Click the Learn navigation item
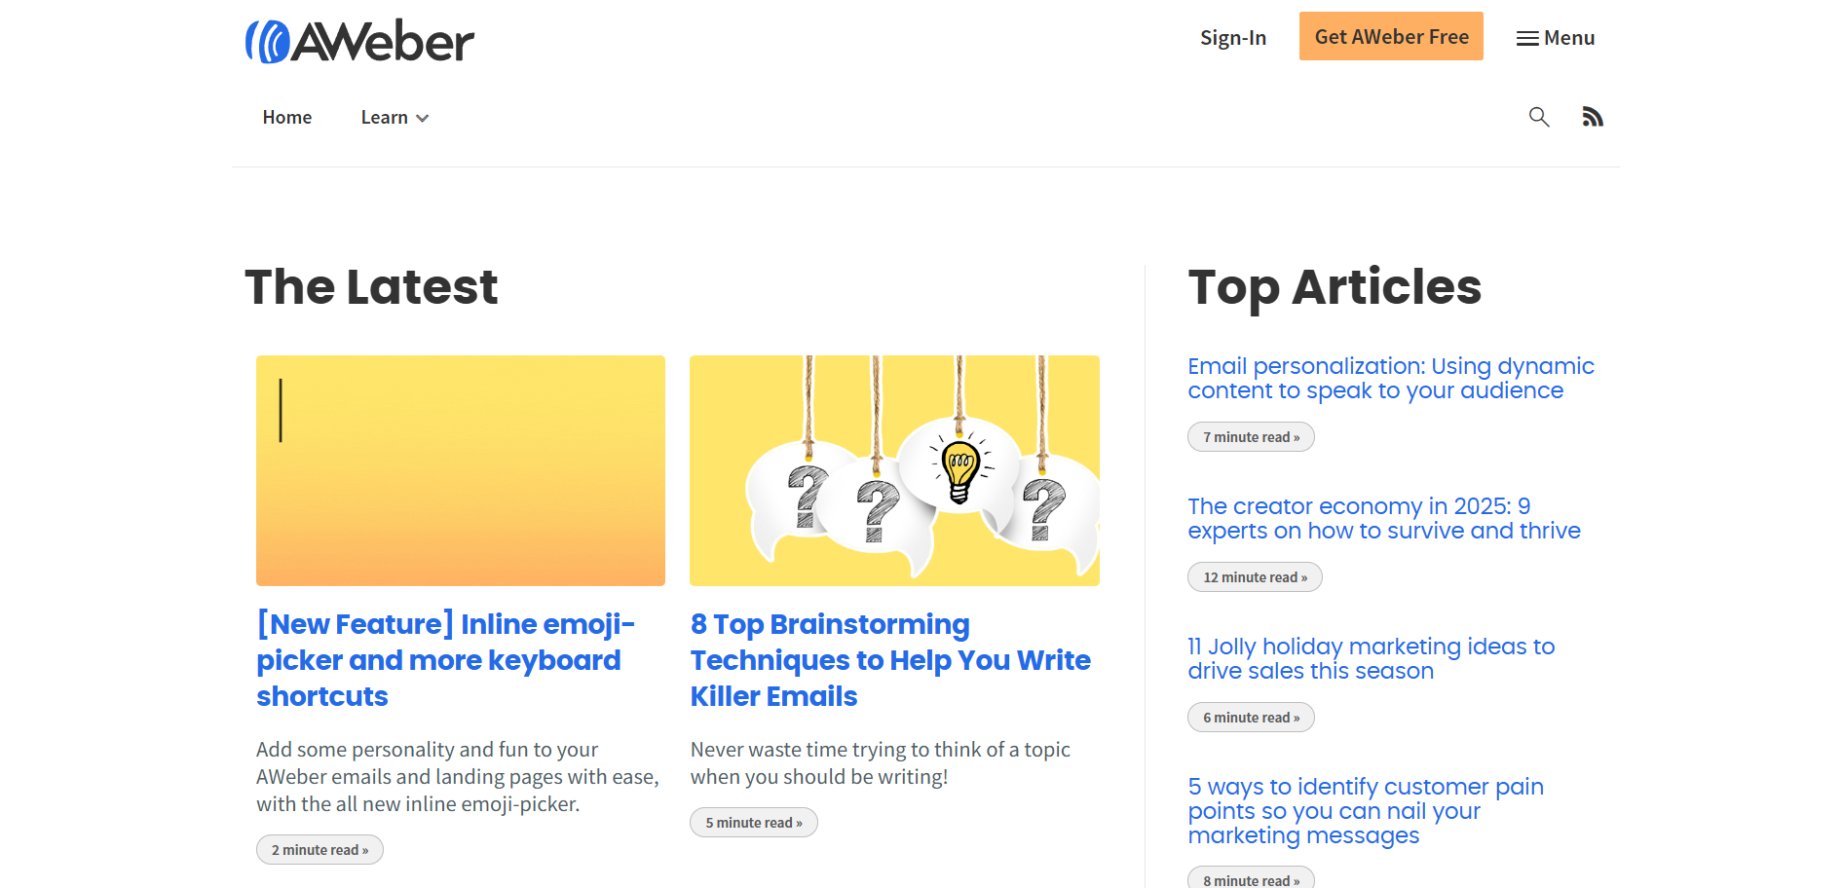 pos(385,117)
